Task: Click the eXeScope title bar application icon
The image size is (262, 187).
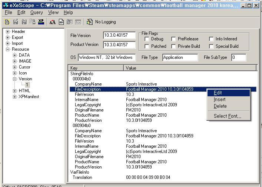Action: 6,5
